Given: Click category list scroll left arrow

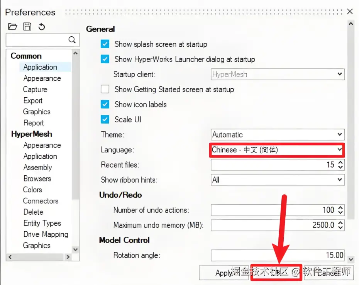Looking at the screenshot, I should point(10,257).
